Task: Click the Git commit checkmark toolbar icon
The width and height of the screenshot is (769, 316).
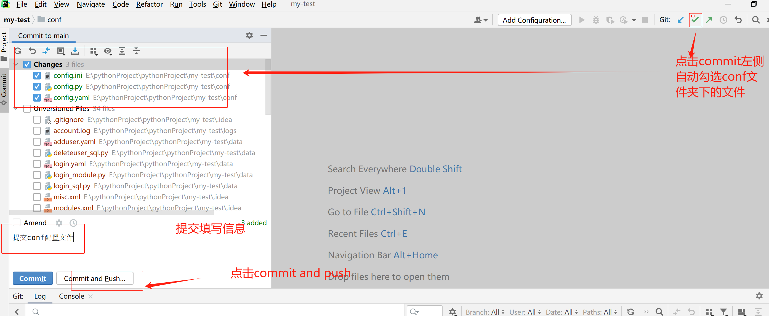Action: pos(695,20)
